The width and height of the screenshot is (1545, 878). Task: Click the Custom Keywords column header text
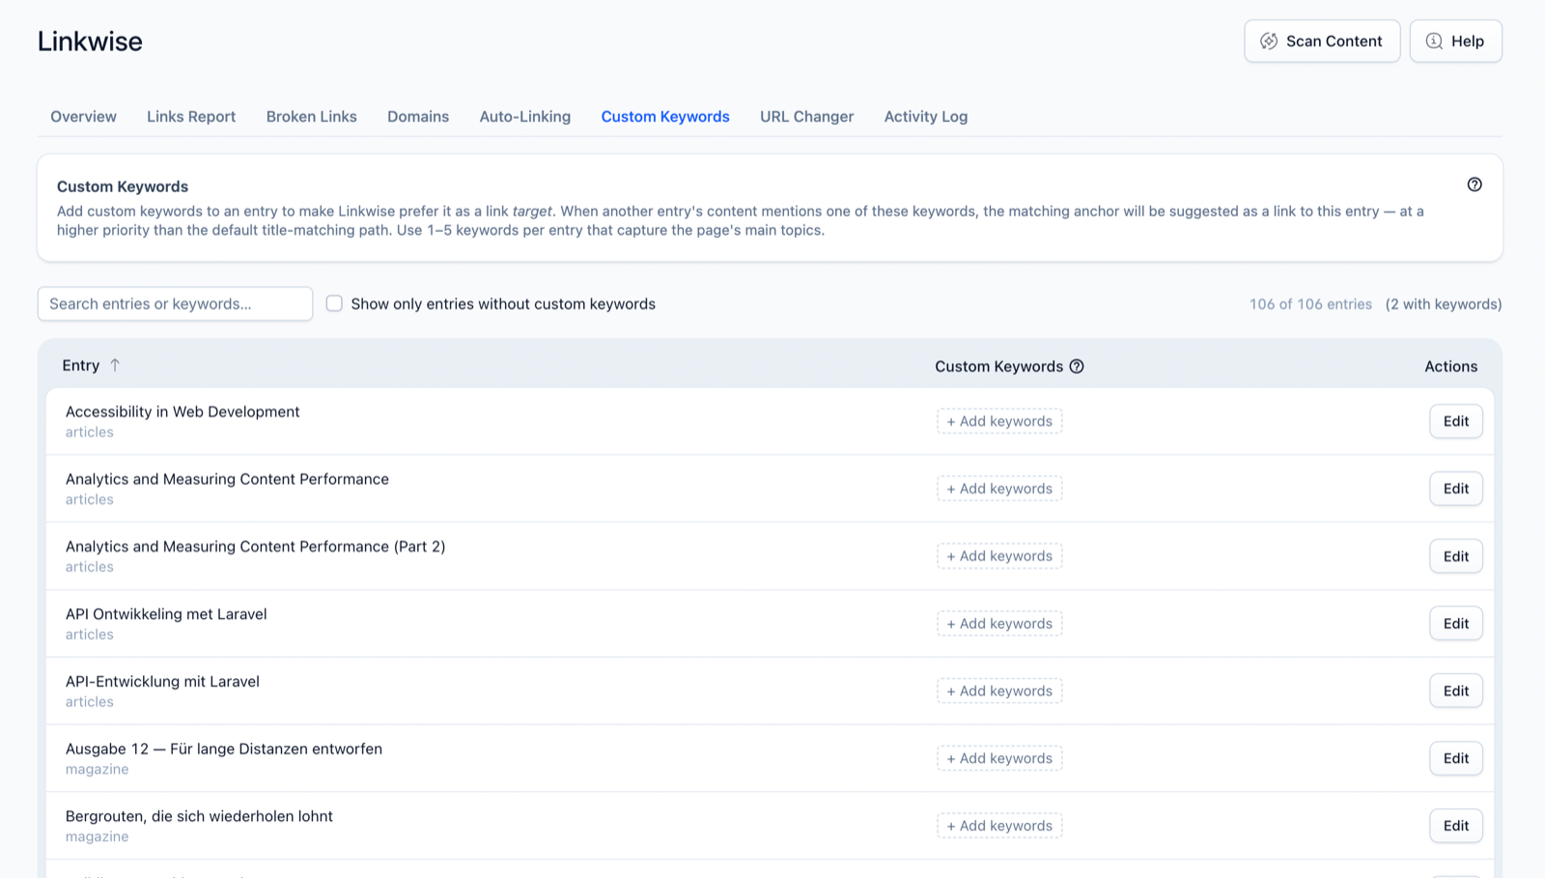pyautogui.click(x=998, y=366)
